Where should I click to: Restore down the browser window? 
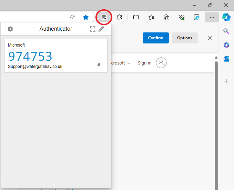click(210, 6)
